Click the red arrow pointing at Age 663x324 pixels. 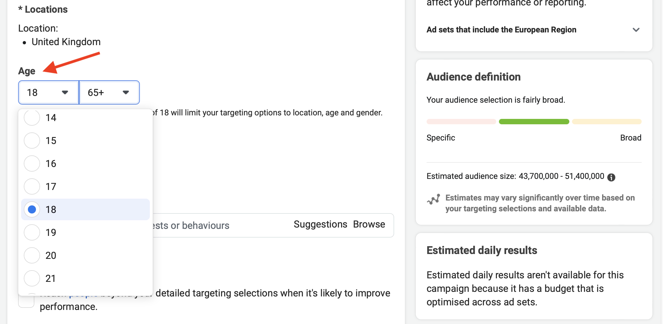coord(71,63)
